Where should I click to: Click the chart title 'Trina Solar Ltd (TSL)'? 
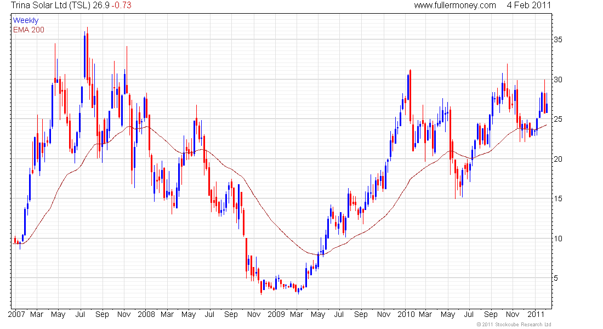point(50,5)
